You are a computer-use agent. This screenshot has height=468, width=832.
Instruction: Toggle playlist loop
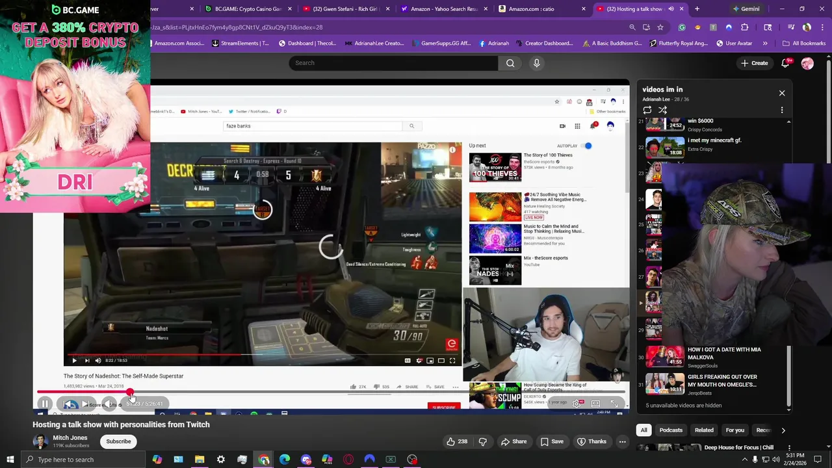tap(647, 110)
